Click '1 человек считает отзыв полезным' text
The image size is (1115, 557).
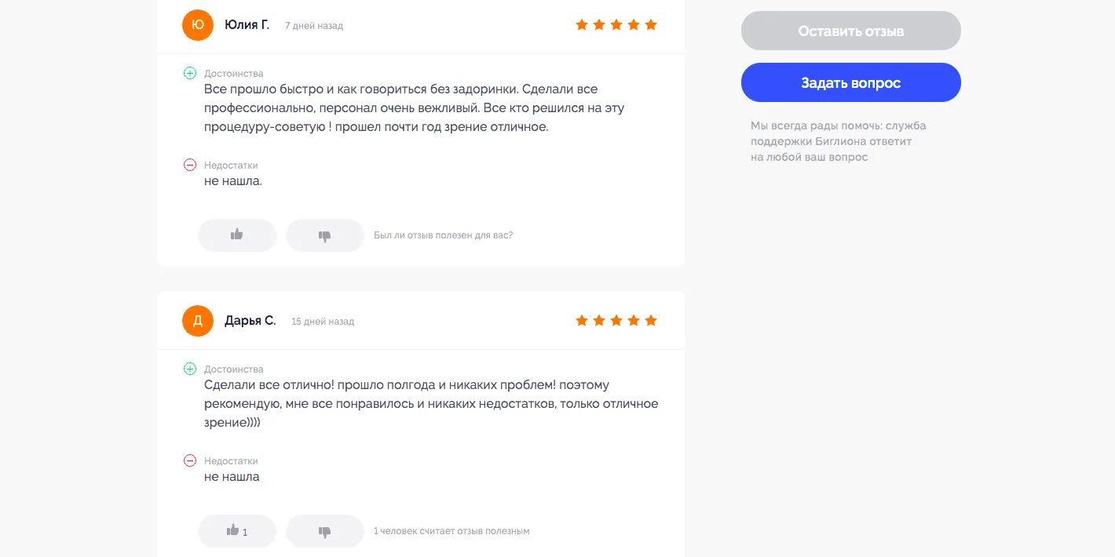point(451,531)
